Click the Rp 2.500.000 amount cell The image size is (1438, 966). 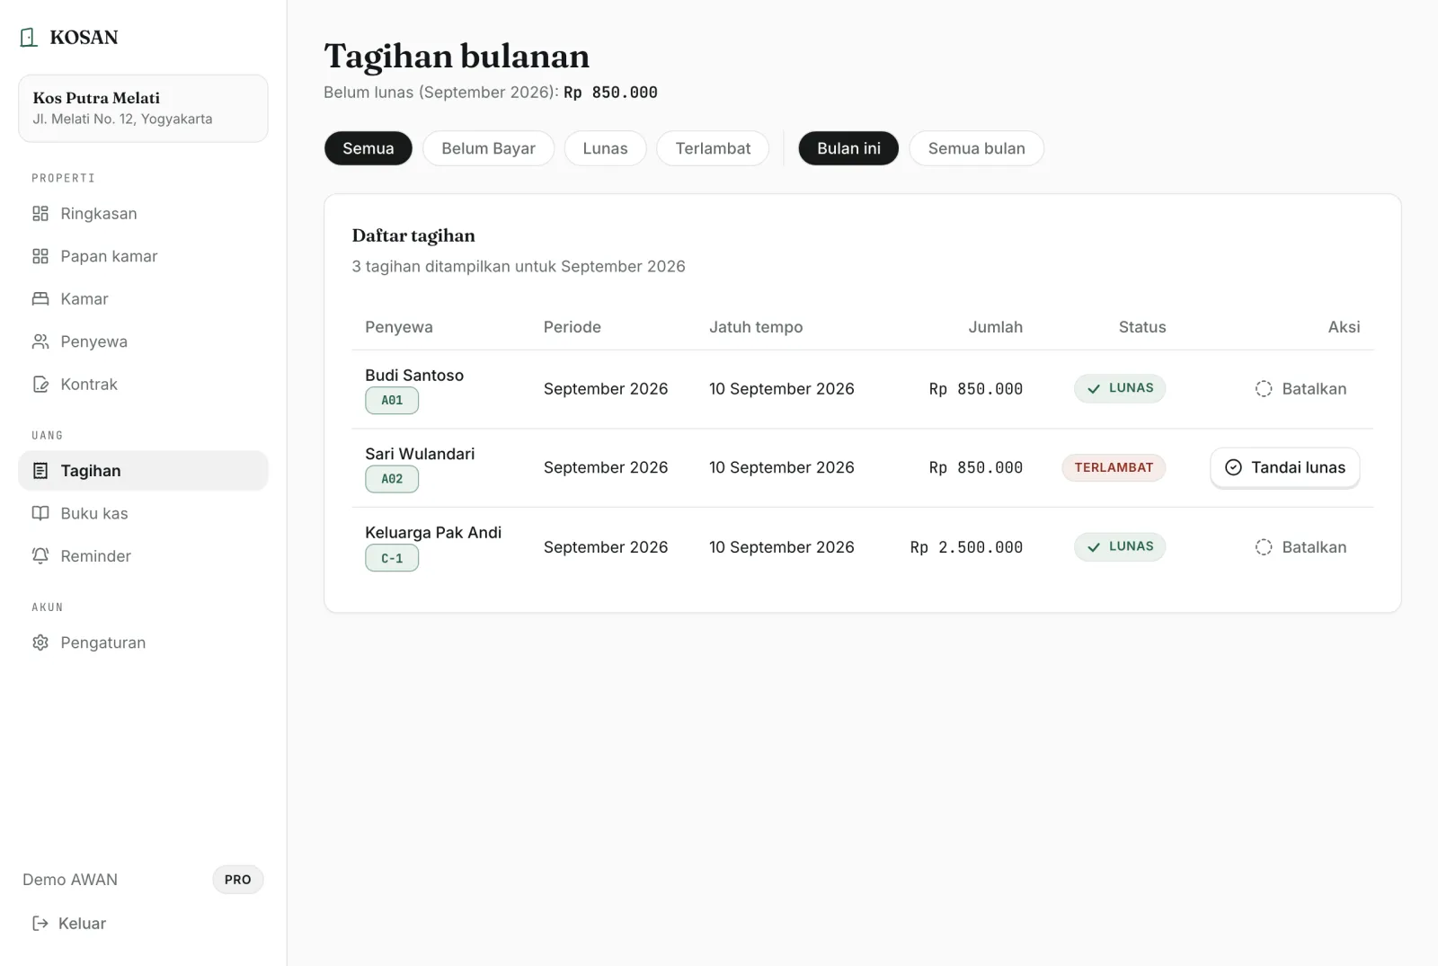pyautogui.click(x=966, y=547)
